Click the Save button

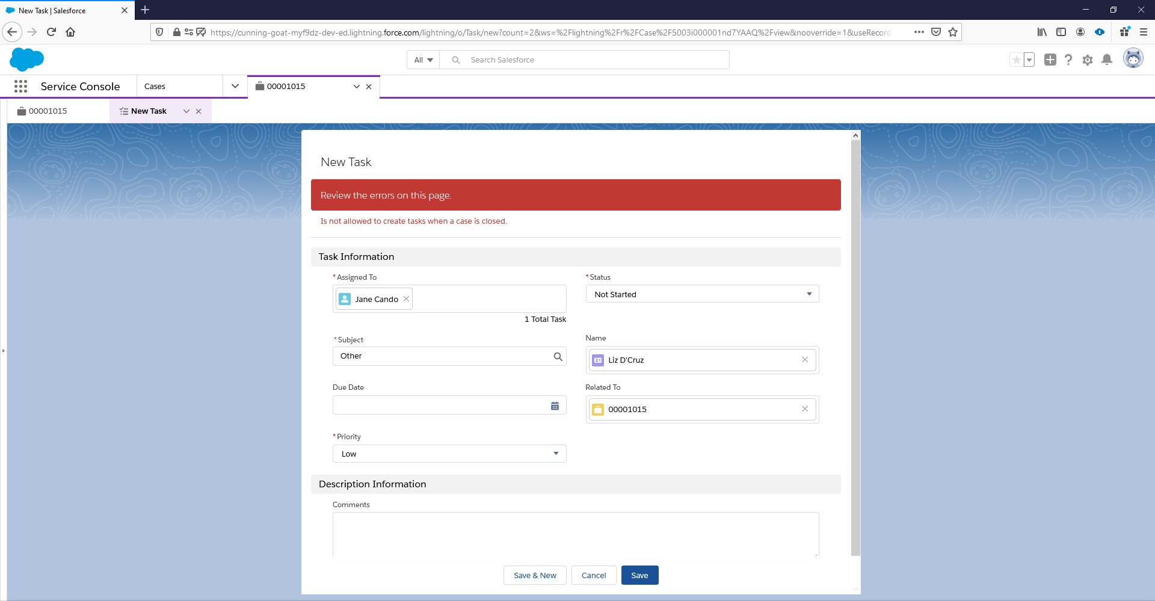(639, 575)
